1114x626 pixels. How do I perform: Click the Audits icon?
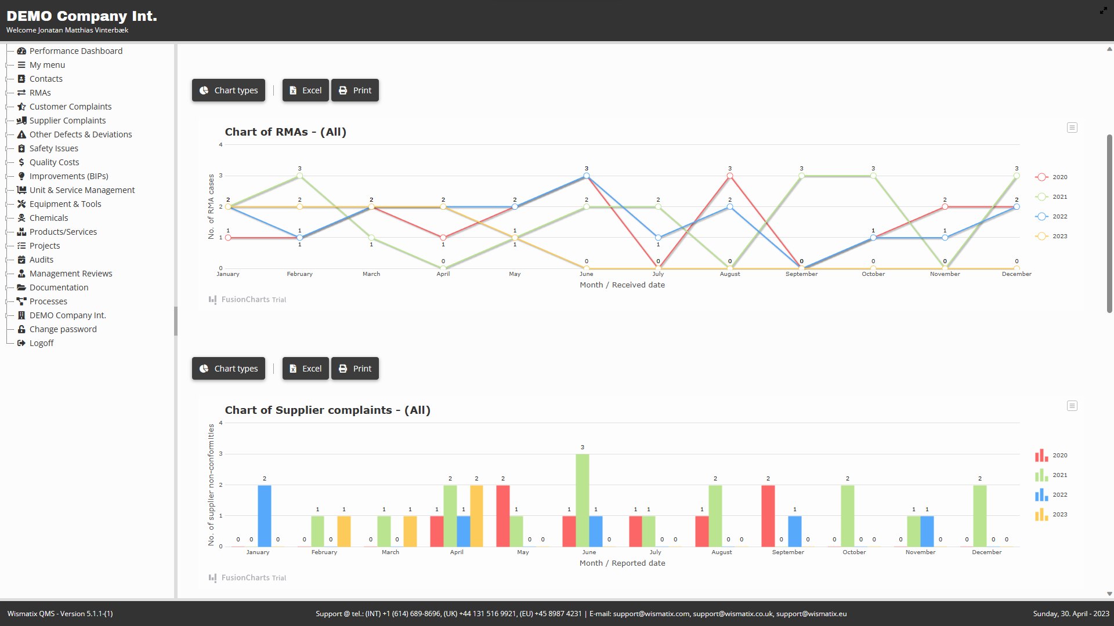[21, 259]
